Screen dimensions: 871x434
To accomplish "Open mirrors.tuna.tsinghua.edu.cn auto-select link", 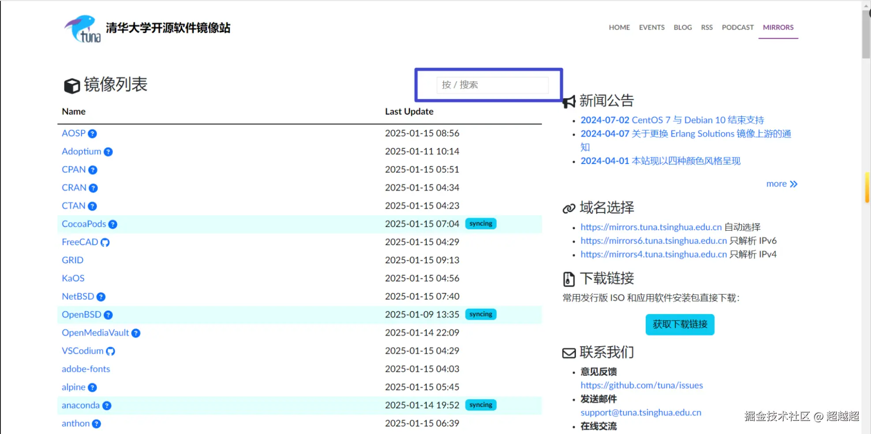I will [651, 227].
